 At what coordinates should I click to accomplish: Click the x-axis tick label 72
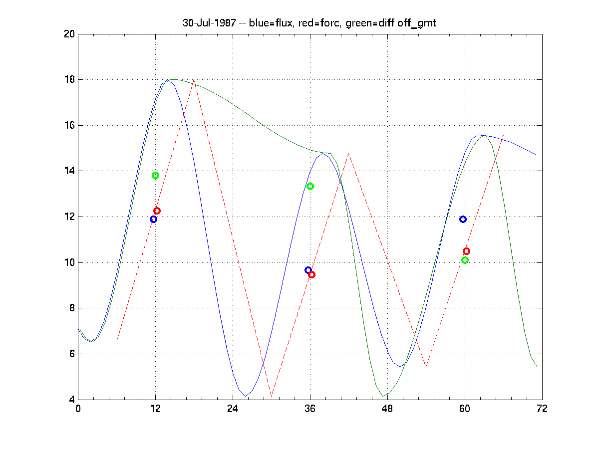542,409
